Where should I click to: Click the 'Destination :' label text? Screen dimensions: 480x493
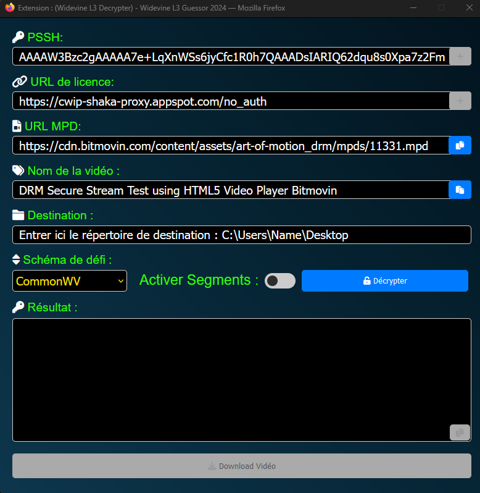[x=60, y=216]
